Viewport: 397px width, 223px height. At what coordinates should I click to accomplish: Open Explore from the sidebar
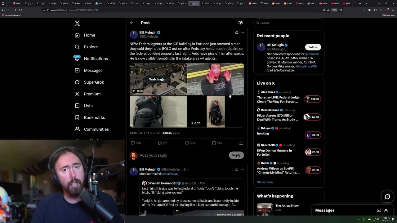click(86, 47)
